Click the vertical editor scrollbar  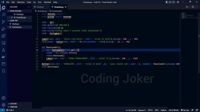pyautogui.click(x=199, y=43)
